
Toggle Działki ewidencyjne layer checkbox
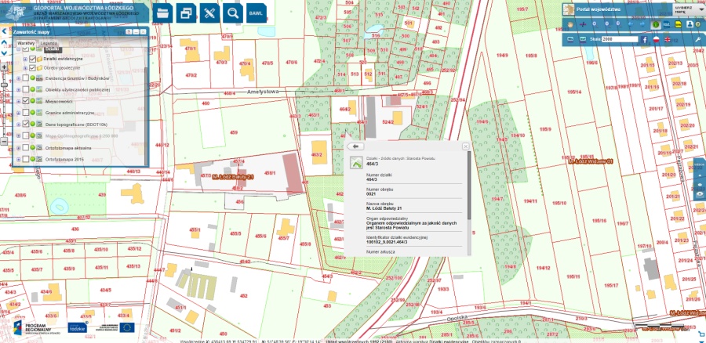click(32, 59)
